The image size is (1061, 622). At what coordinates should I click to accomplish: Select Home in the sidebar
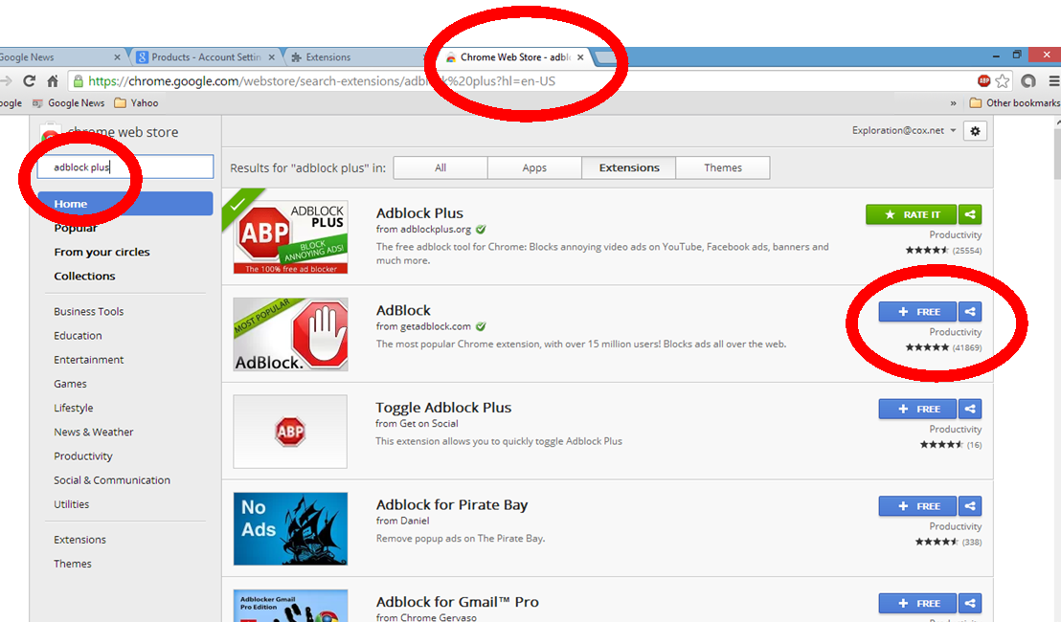click(x=125, y=204)
